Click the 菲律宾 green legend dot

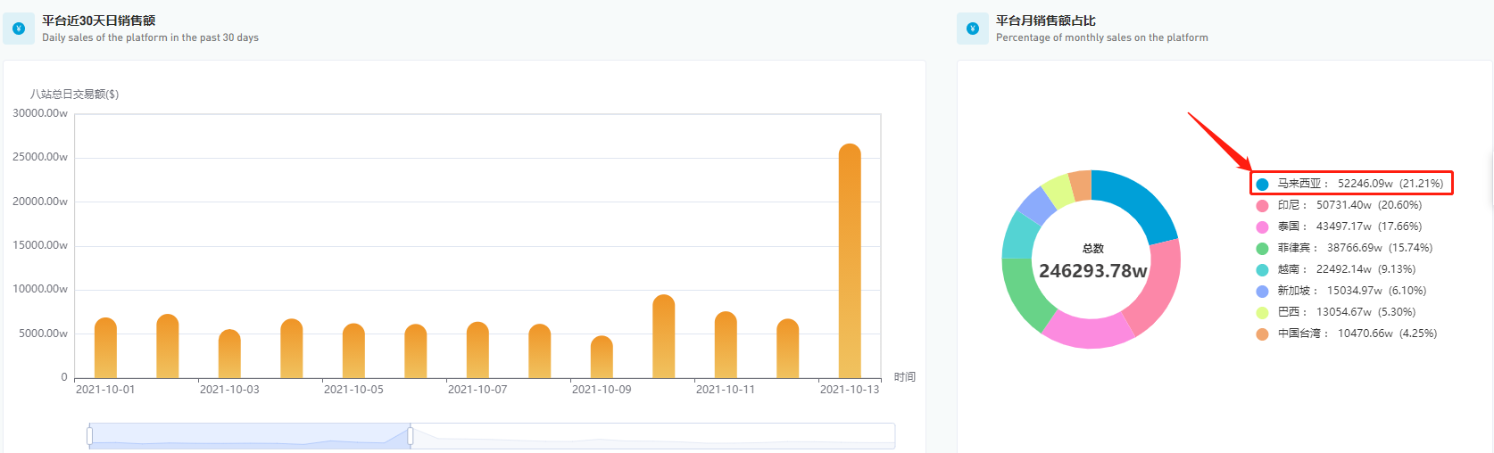[x=1262, y=249]
